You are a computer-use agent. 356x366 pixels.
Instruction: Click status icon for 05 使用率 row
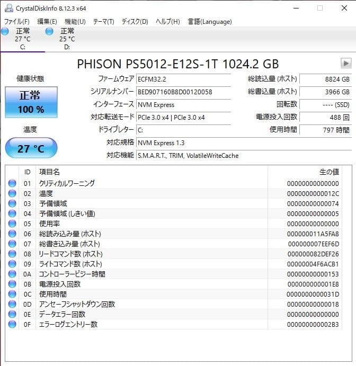[12, 224]
